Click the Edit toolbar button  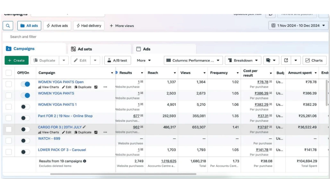coord(80,60)
